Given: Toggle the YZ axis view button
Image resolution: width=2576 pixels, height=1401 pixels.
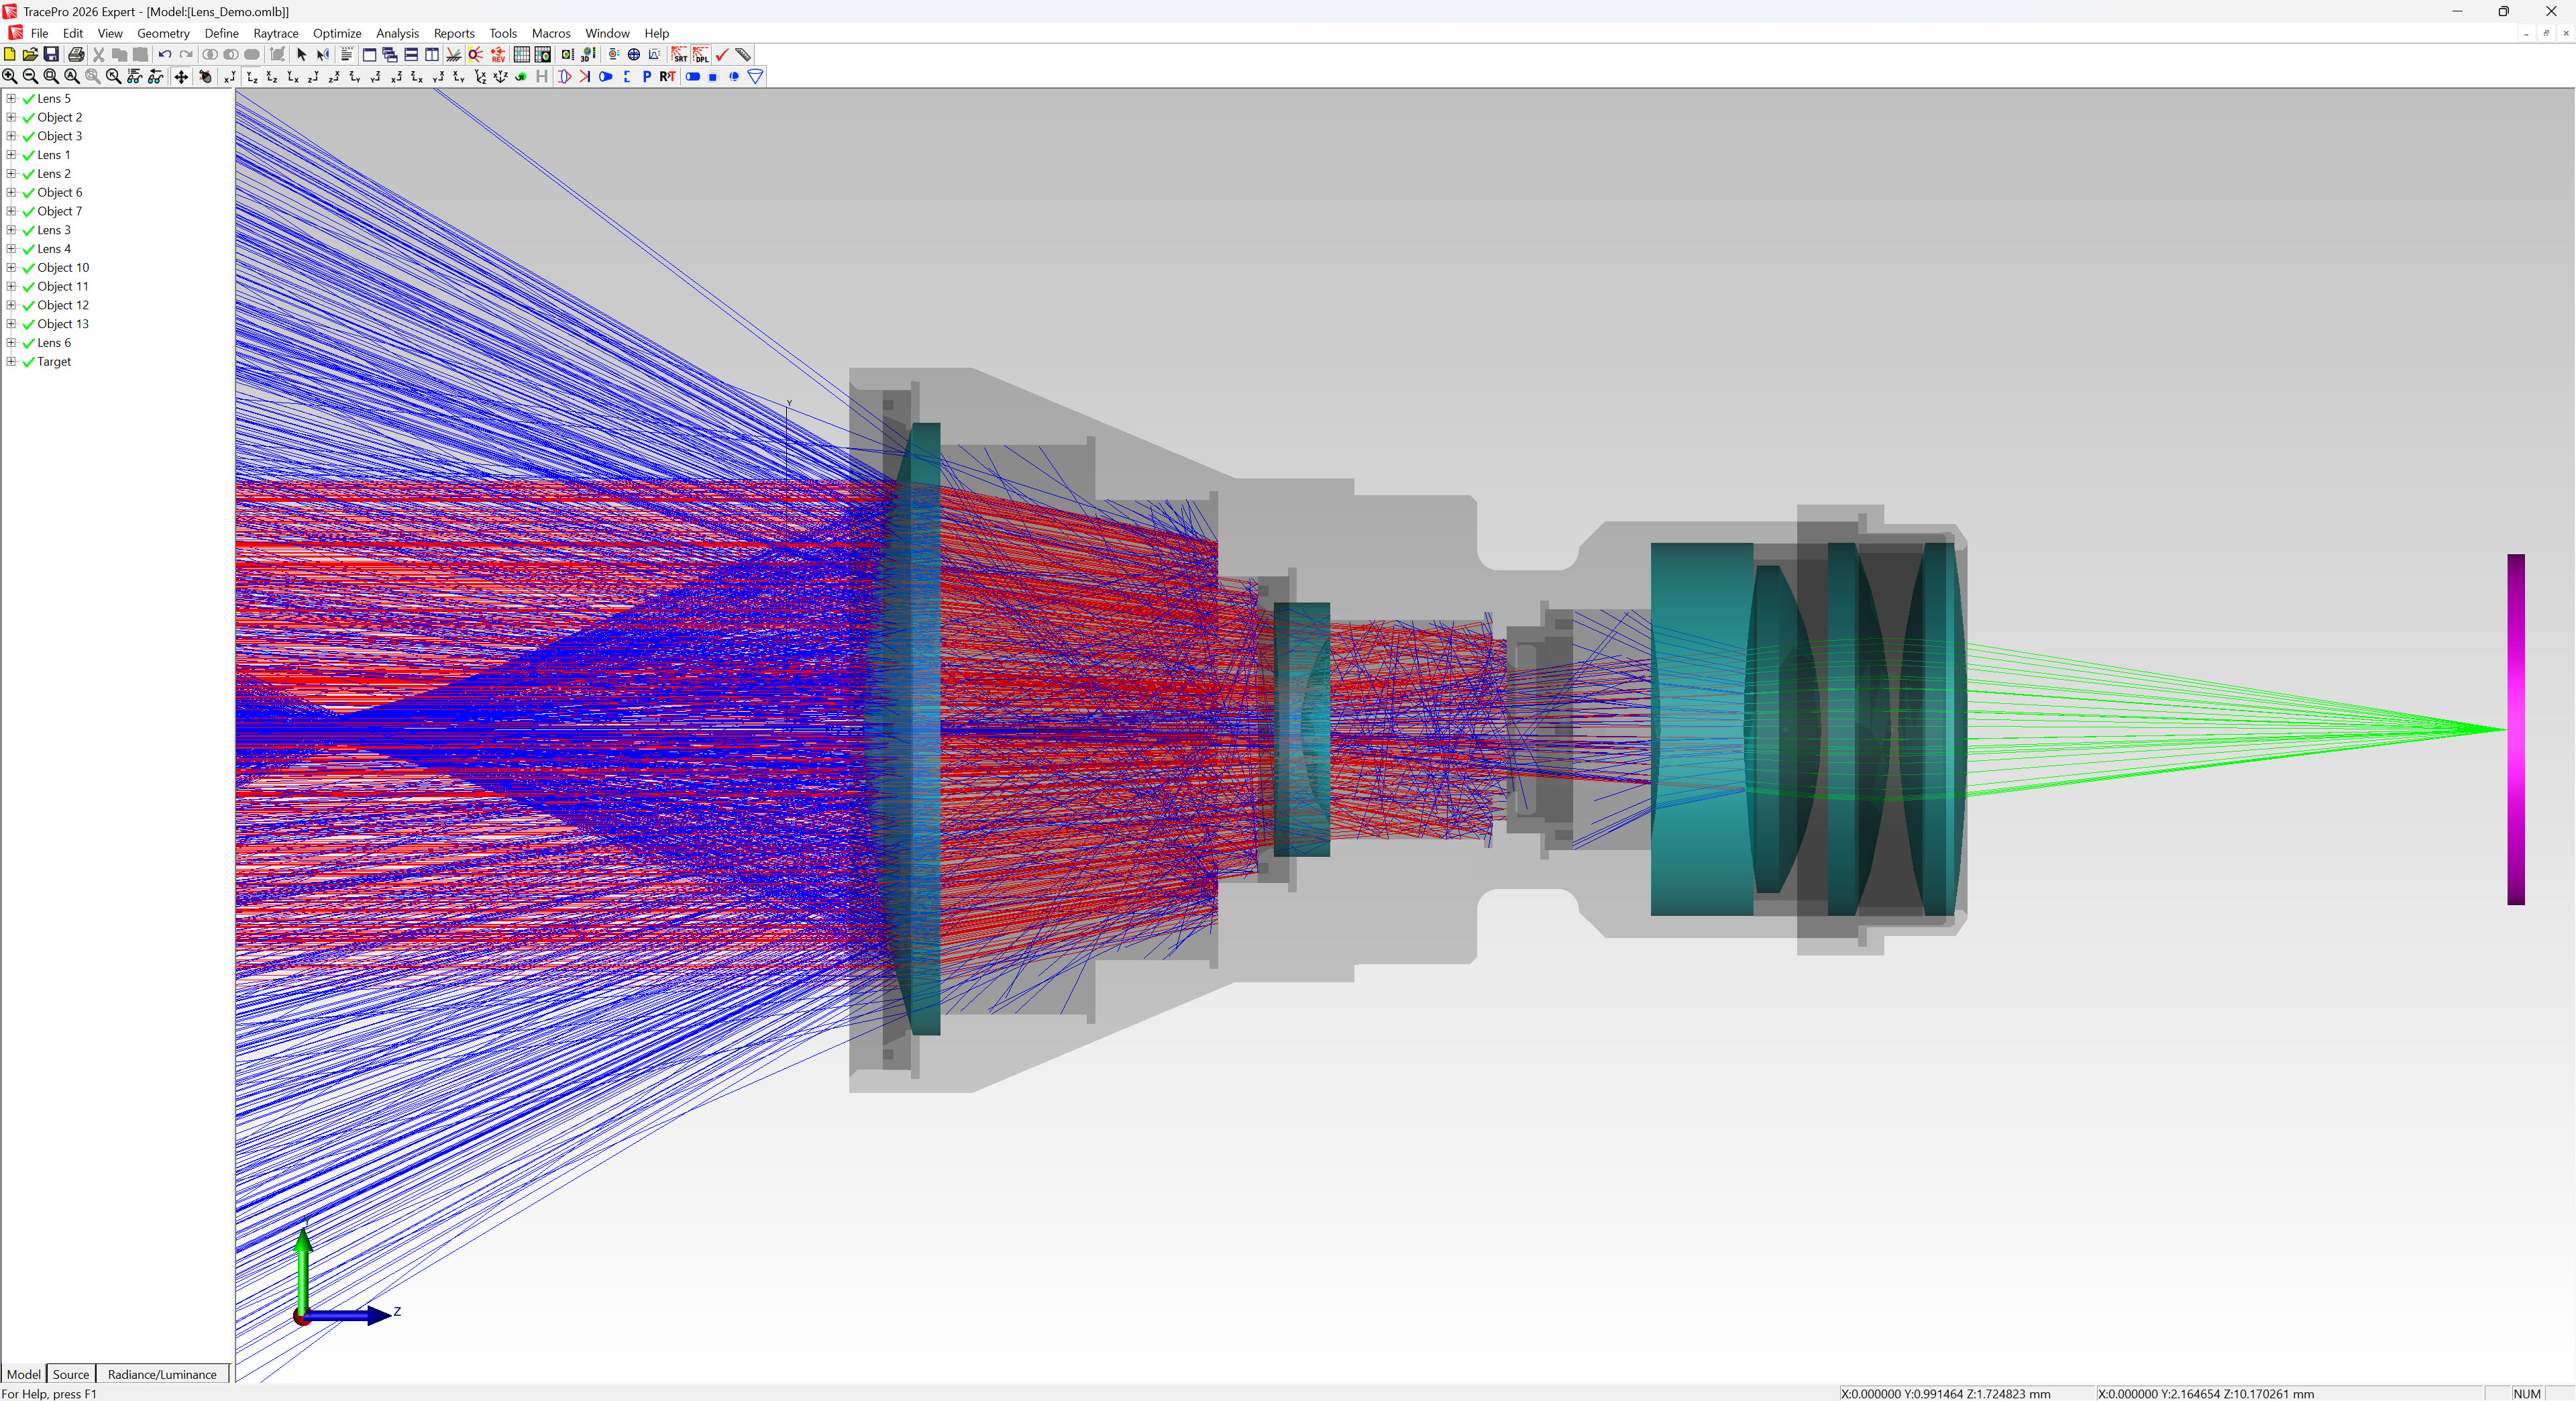Looking at the screenshot, I should tap(252, 77).
